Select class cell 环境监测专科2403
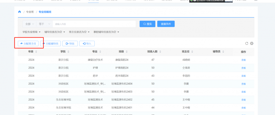This screenshot has height=115, width=275. tap(122, 92)
